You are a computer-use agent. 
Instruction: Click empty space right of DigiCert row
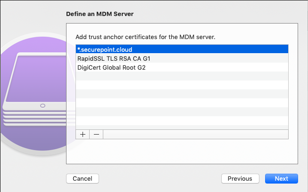[x=212, y=67]
